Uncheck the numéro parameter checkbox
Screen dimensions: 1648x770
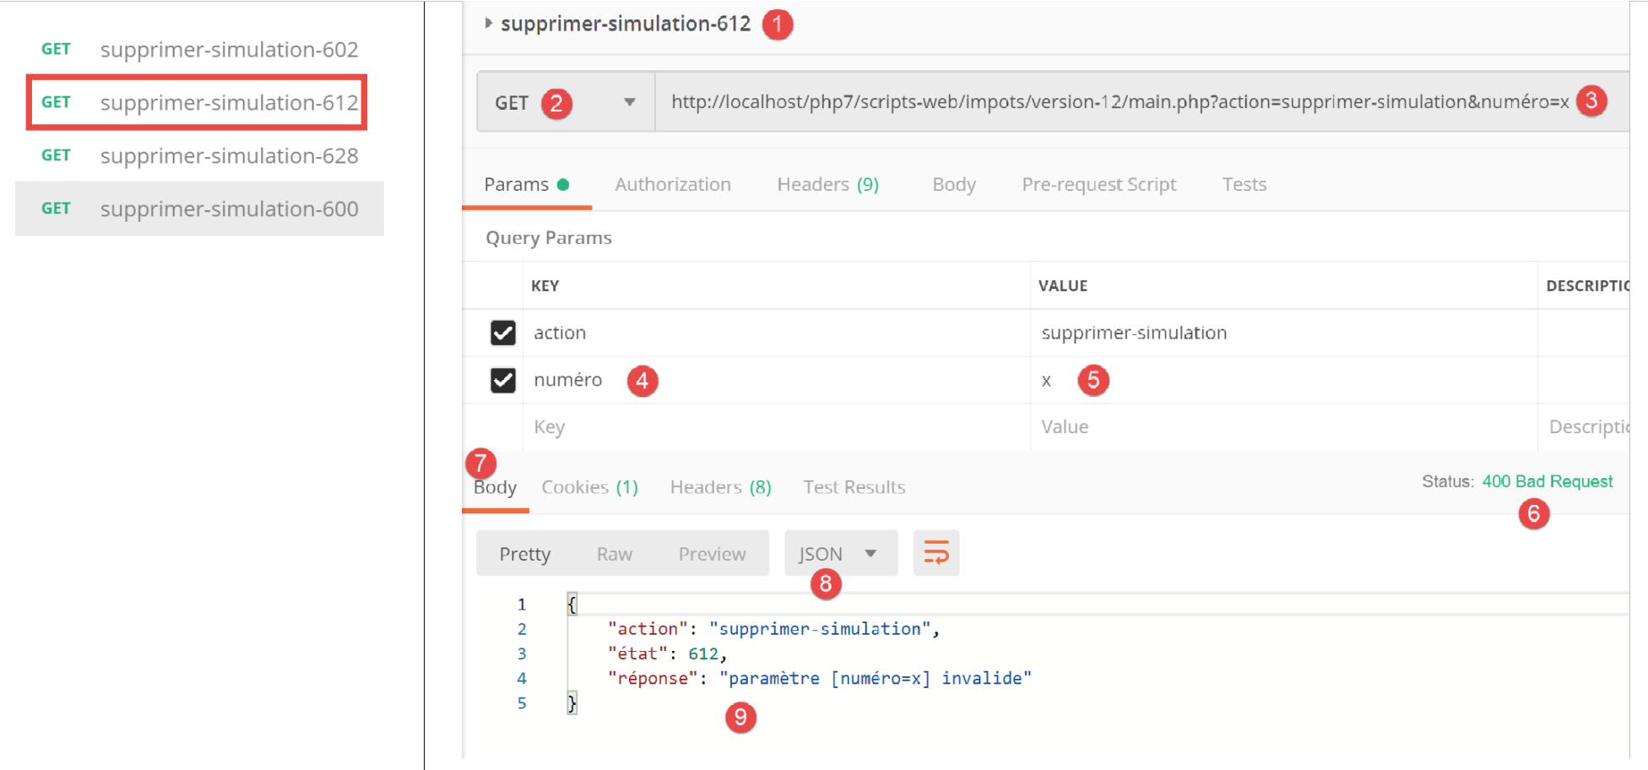click(503, 380)
